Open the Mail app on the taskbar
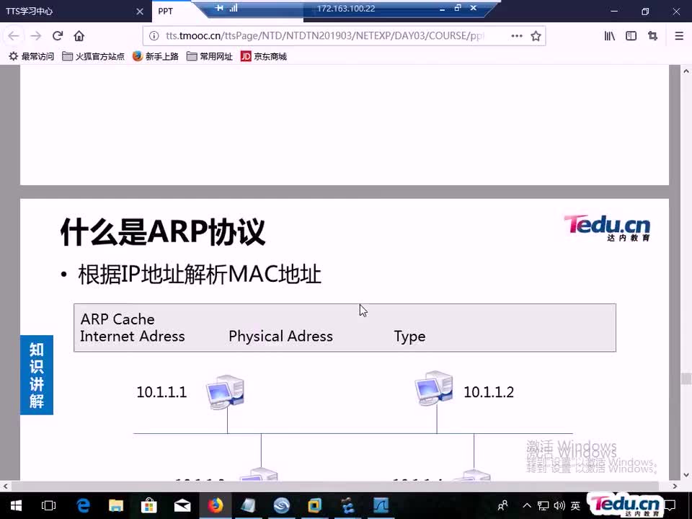Image resolution: width=692 pixels, height=519 pixels. click(182, 505)
